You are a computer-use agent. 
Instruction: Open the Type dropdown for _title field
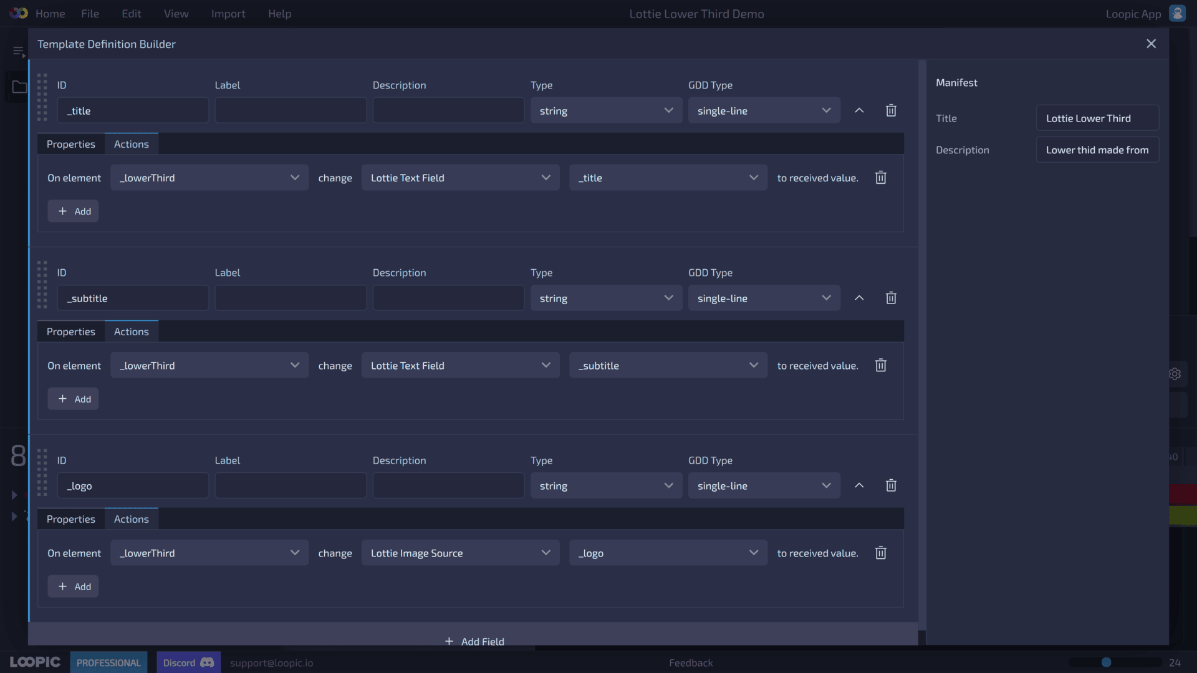606,110
